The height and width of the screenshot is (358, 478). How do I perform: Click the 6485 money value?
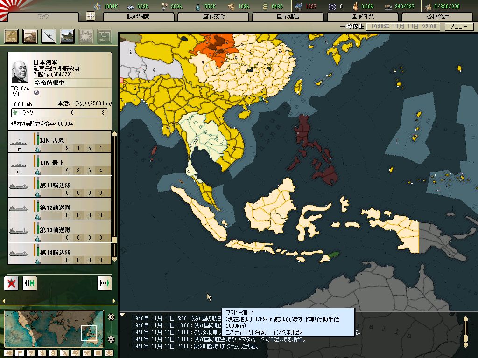277,7
